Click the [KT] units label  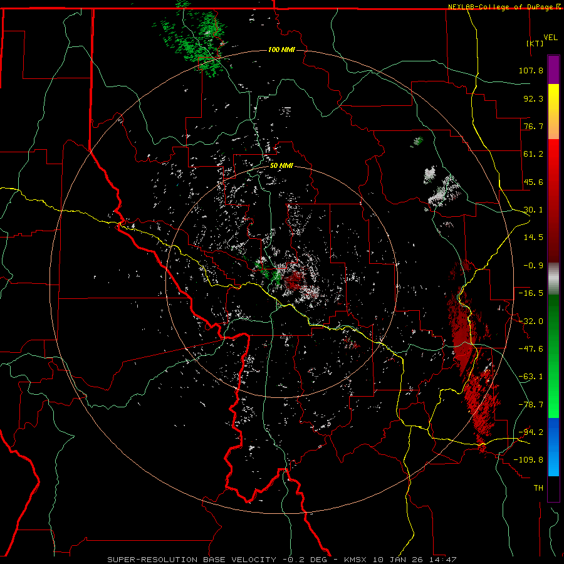pyautogui.click(x=535, y=43)
